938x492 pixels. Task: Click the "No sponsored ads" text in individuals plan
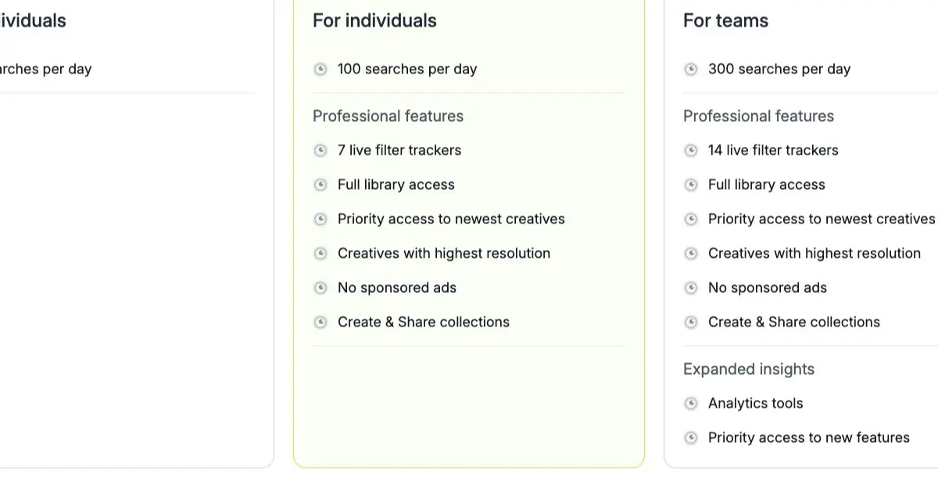point(396,287)
